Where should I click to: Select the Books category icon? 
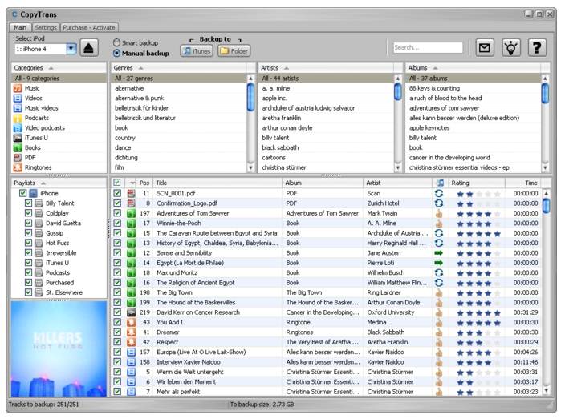(x=18, y=147)
